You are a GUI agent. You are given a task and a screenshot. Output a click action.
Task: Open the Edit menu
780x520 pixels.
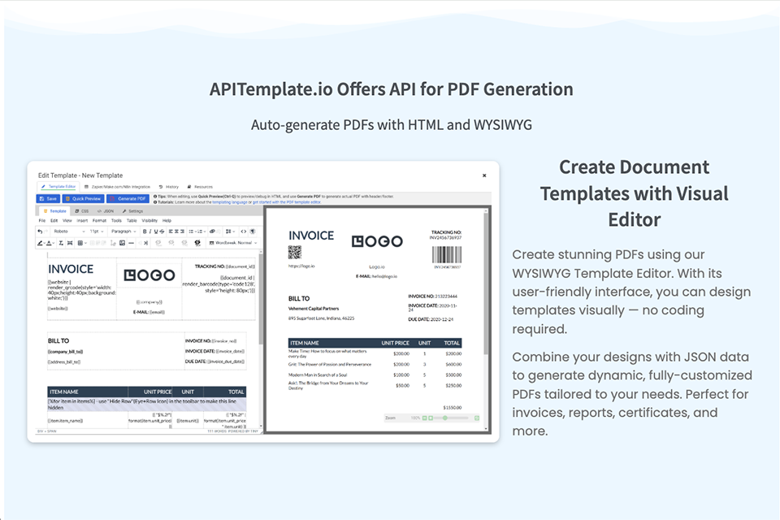(x=54, y=220)
